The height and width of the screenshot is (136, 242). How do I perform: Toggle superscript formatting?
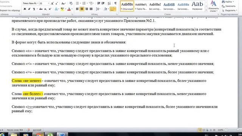[50, 9]
